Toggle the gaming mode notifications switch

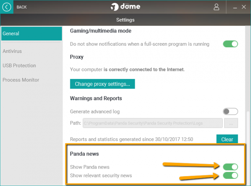[x=230, y=44]
